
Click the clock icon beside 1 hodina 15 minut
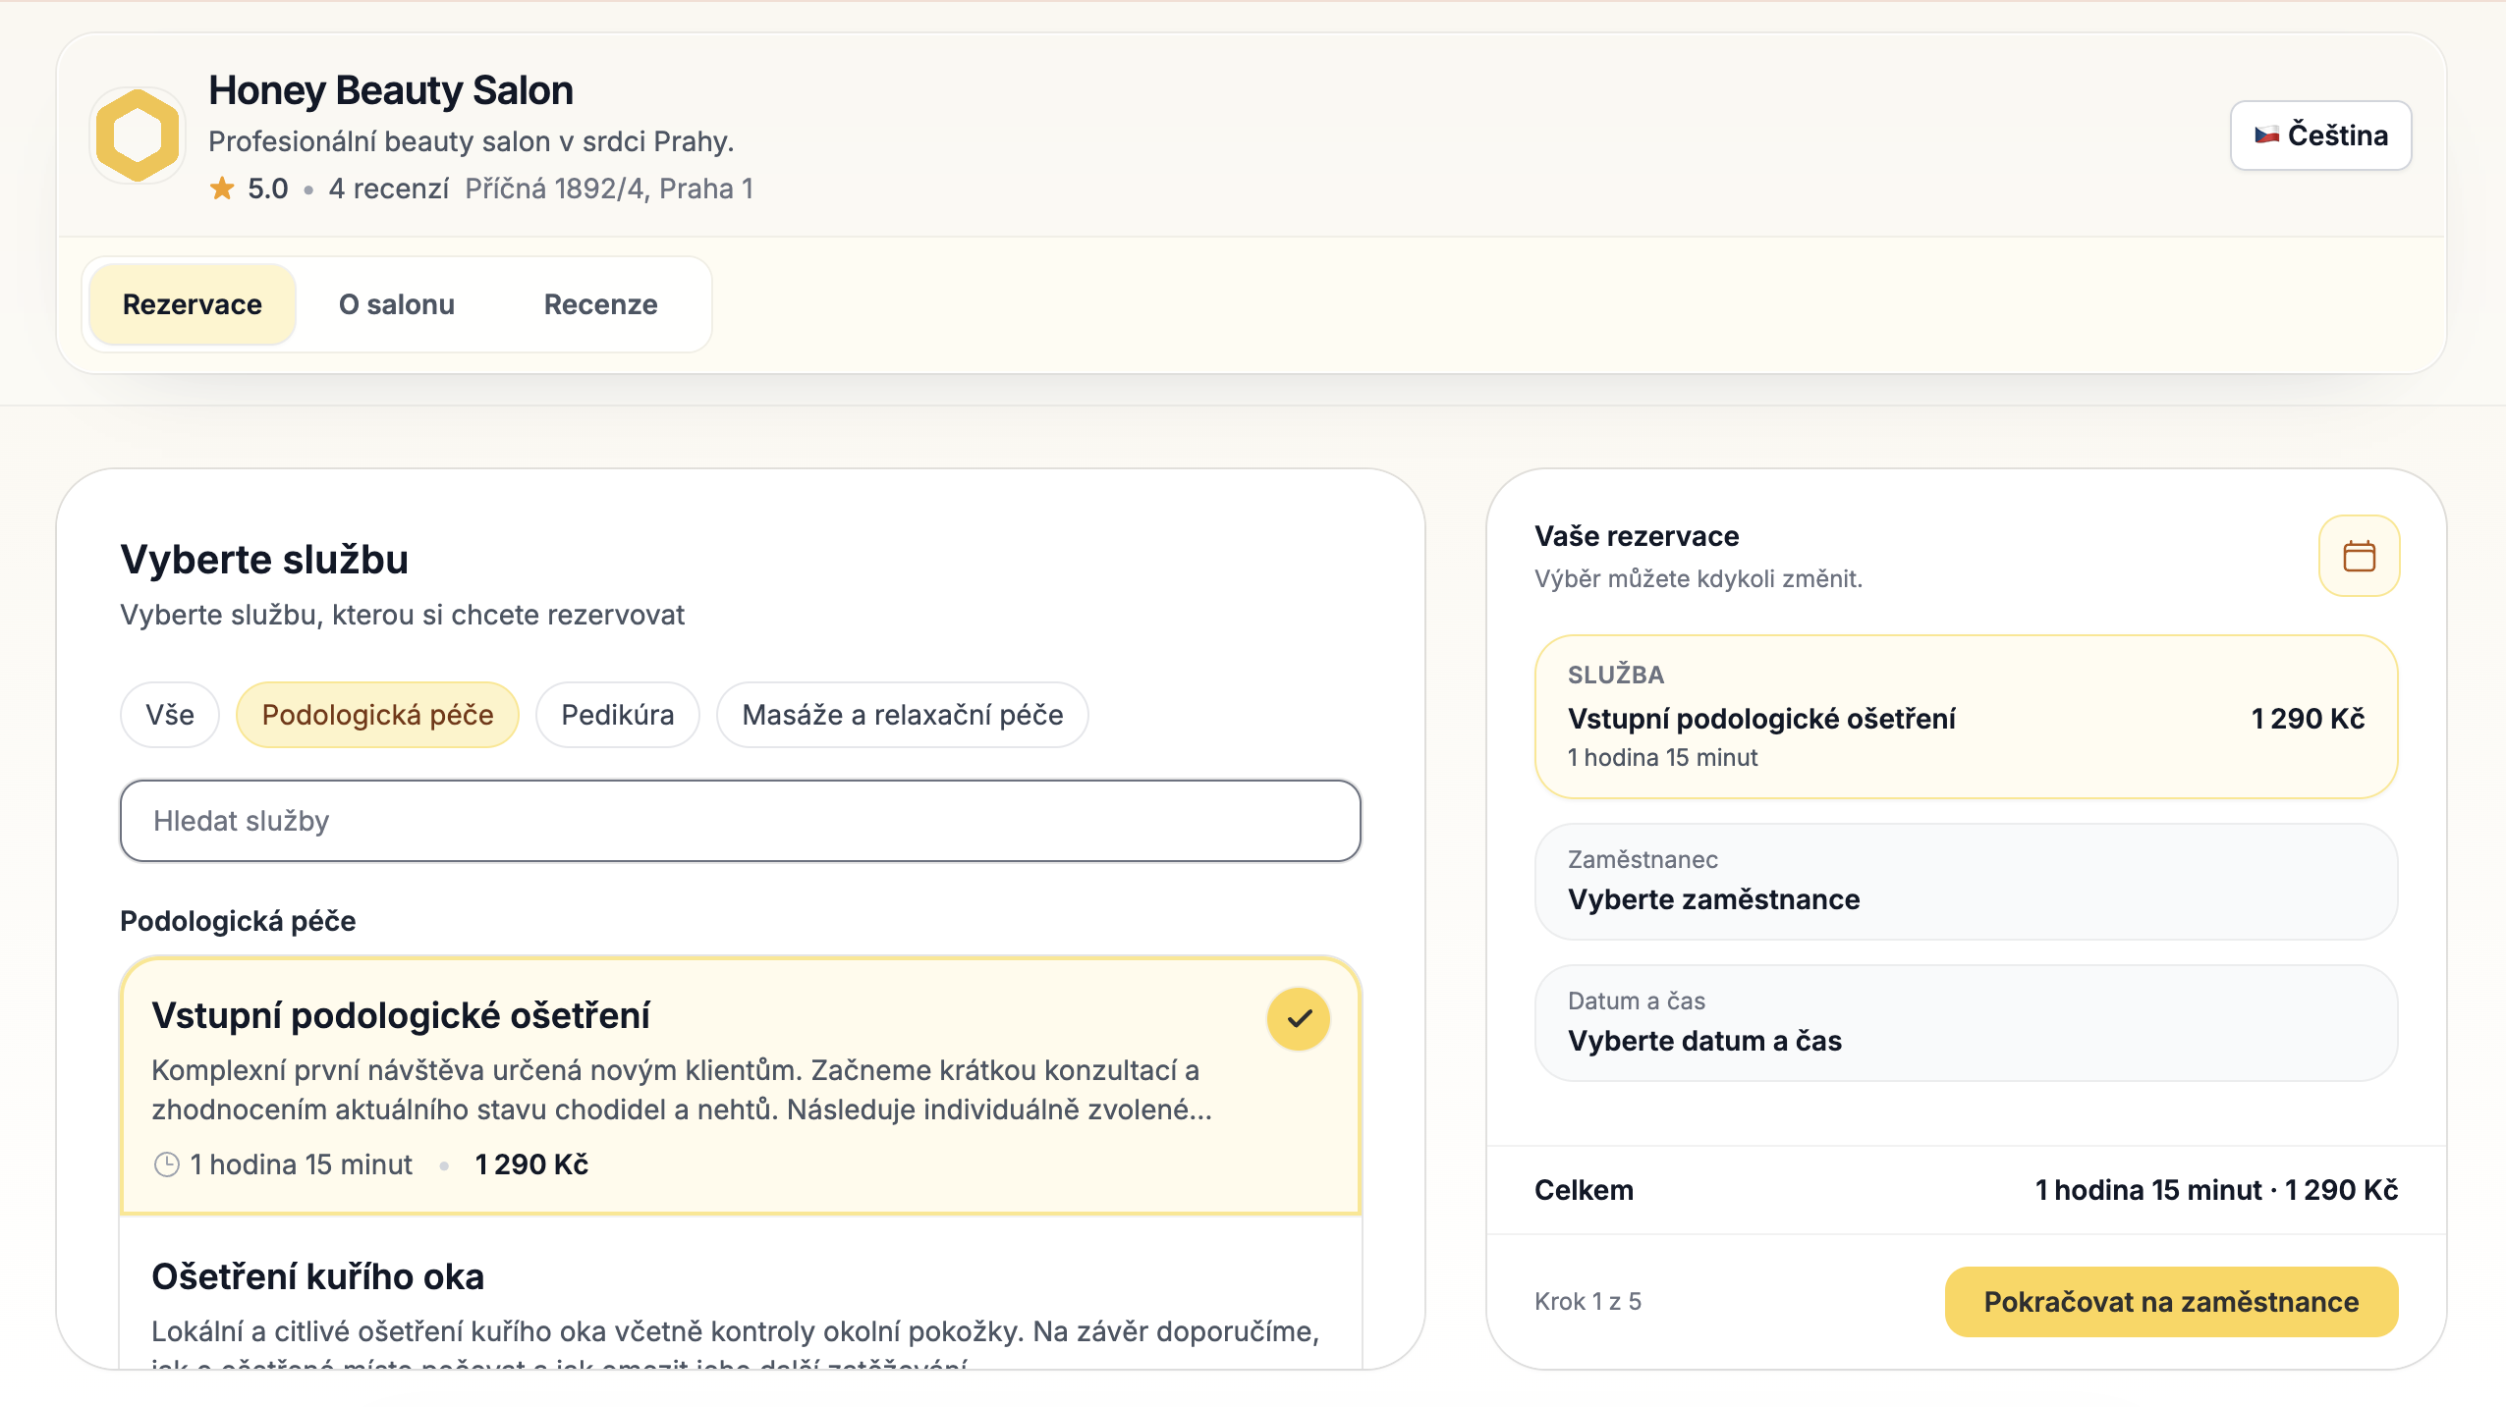(x=167, y=1164)
